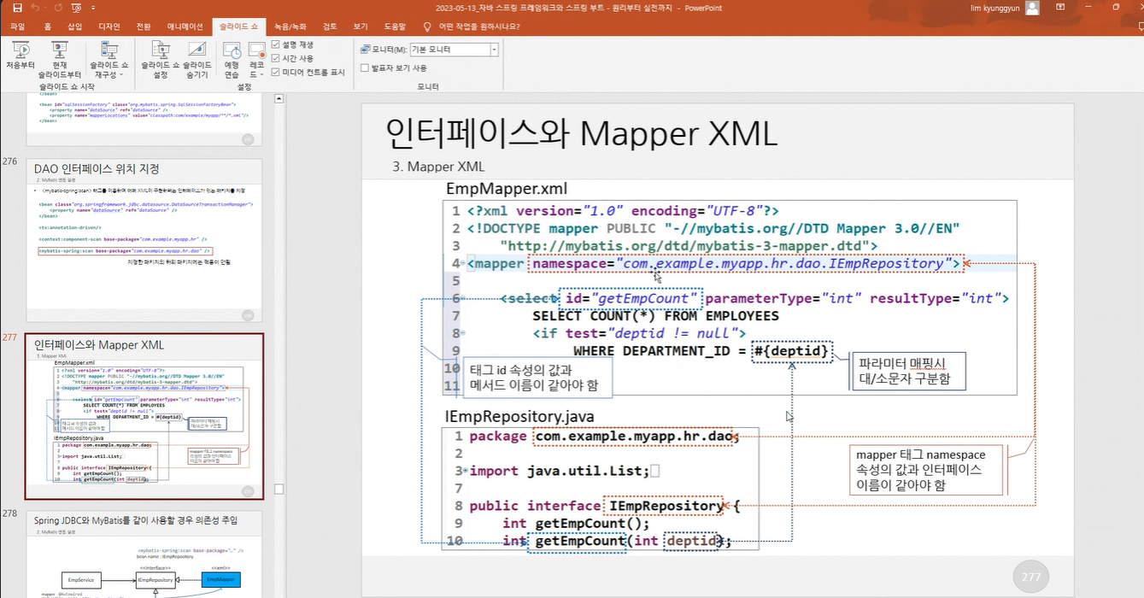Switch to the 디자인 tab

click(x=109, y=26)
